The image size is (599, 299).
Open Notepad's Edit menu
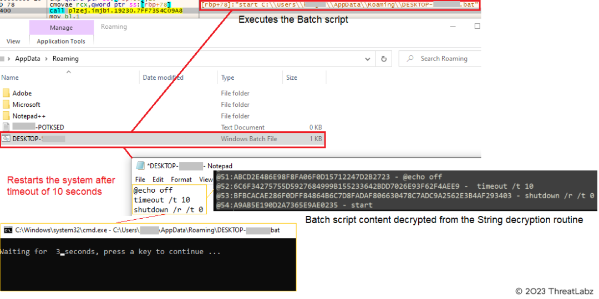[158, 179]
